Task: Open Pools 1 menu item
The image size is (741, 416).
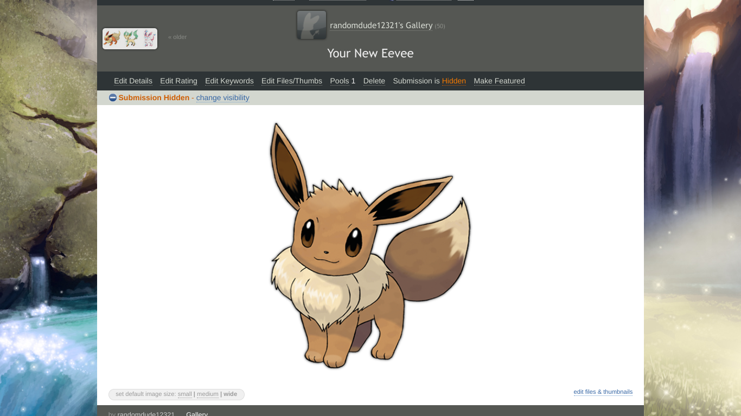Action: 342,81
